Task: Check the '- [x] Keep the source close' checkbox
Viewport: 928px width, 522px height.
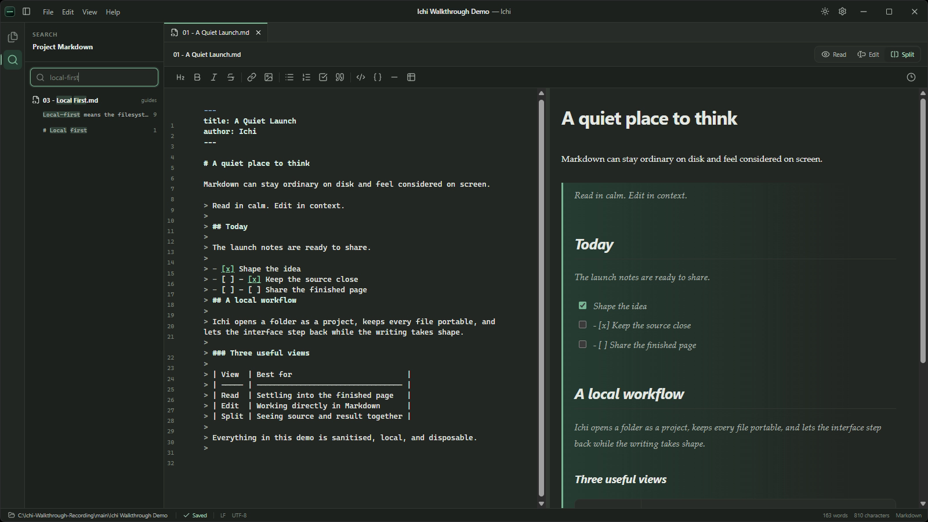Action: (582, 325)
